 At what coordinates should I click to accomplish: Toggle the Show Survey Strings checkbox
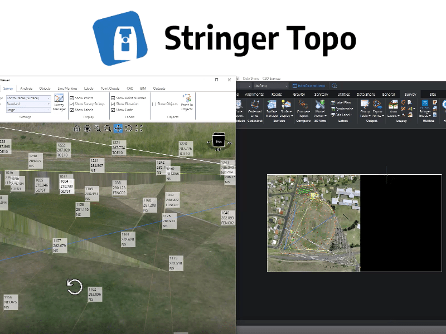[x=72, y=104]
